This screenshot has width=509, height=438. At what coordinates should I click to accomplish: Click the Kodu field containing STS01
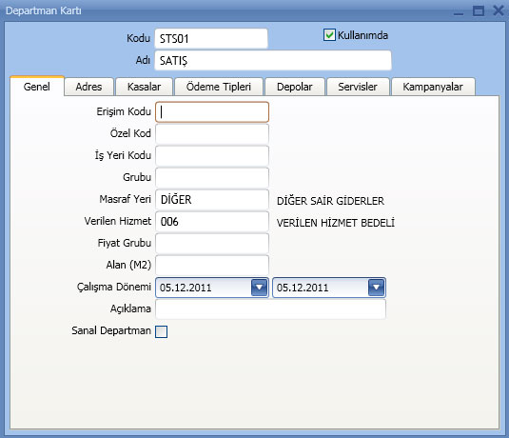click(211, 39)
